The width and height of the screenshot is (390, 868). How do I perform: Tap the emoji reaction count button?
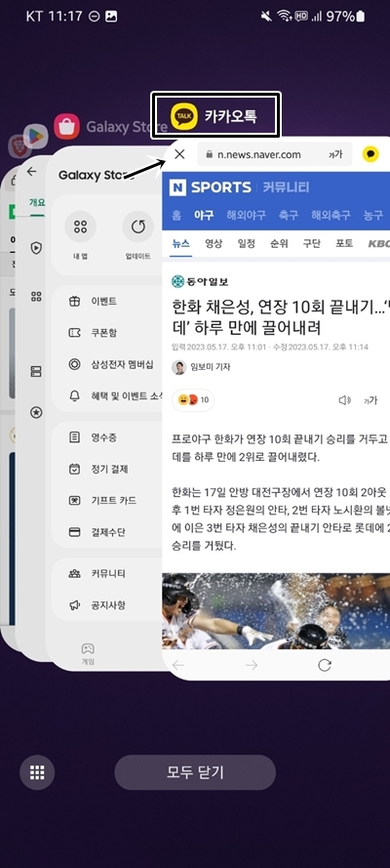(193, 400)
